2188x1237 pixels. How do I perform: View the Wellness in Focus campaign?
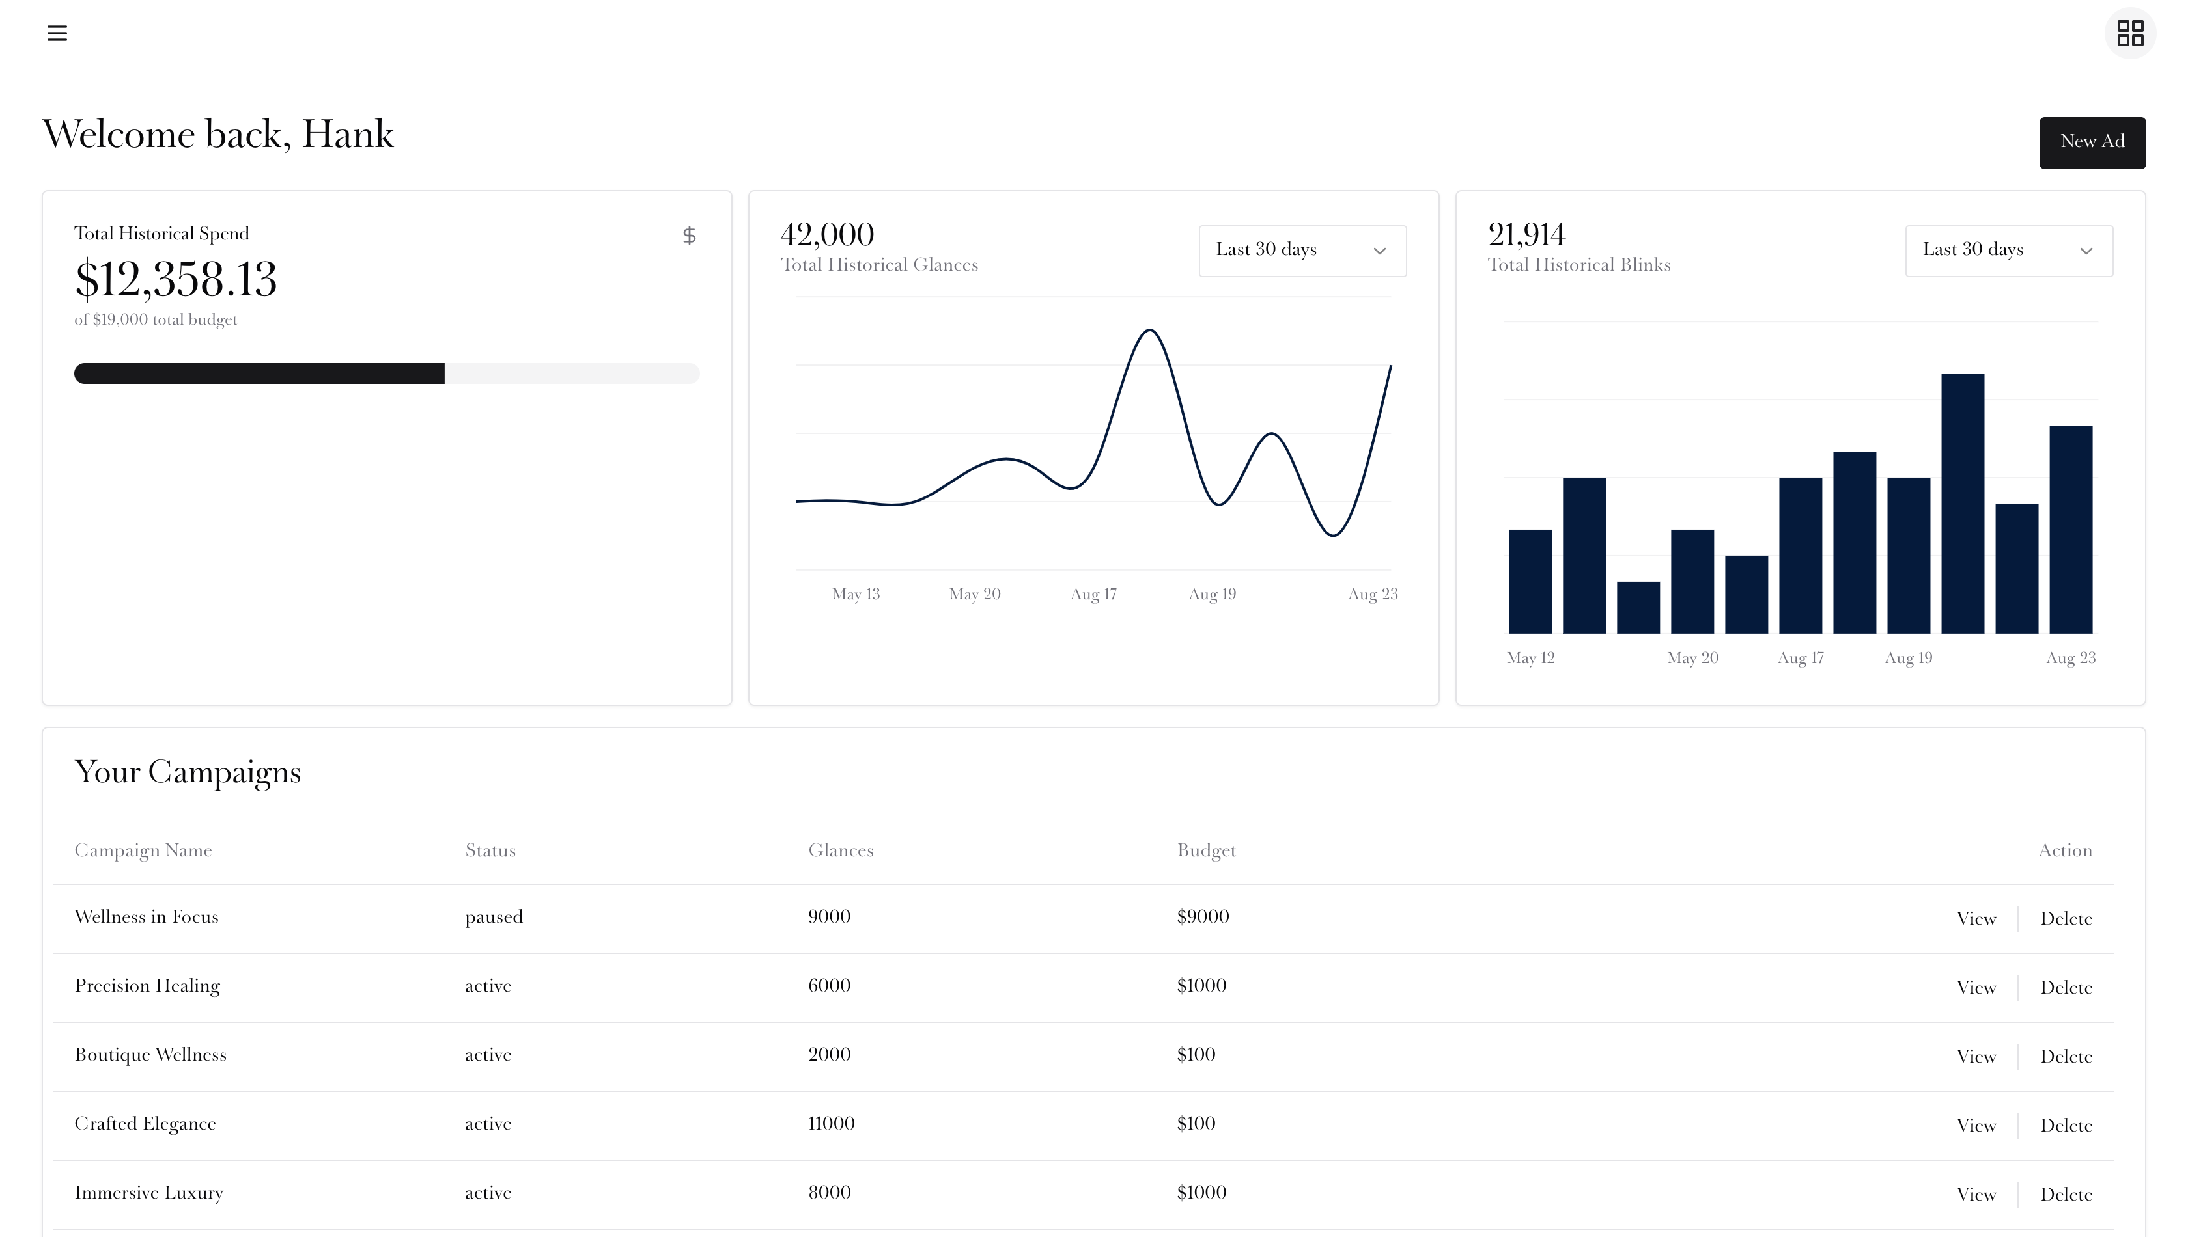tap(1976, 918)
